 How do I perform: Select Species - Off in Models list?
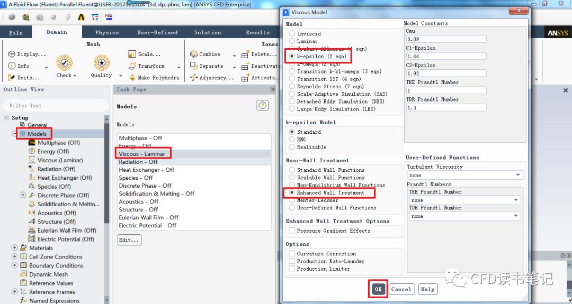(194, 178)
